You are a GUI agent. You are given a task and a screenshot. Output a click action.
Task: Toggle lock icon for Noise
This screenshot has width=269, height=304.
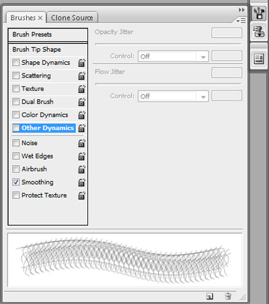[81, 143]
